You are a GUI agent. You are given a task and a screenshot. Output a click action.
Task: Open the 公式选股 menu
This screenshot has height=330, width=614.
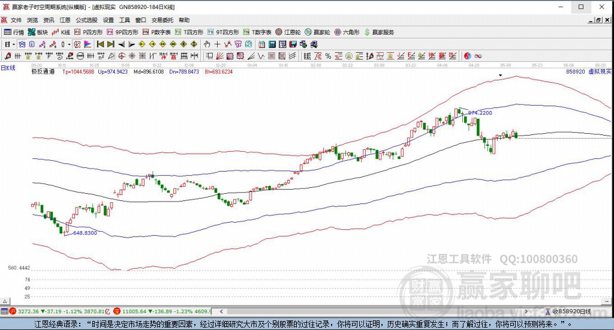tap(86, 20)
